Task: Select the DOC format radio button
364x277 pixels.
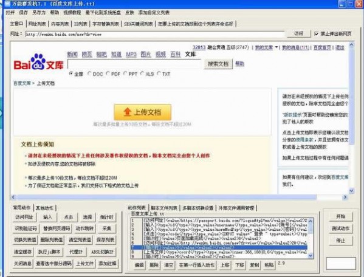Action: tap(89, 74)
